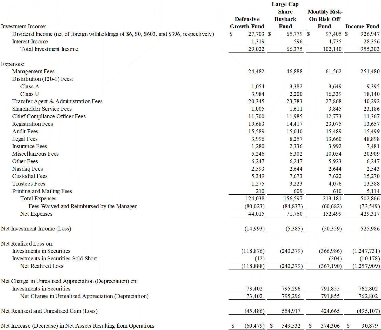The width and height of the screenshot is (381, 330).
Task: Select 'Chief Compliance Officer Fees' label
Action: pyautogui.click(x=49, y=116)
